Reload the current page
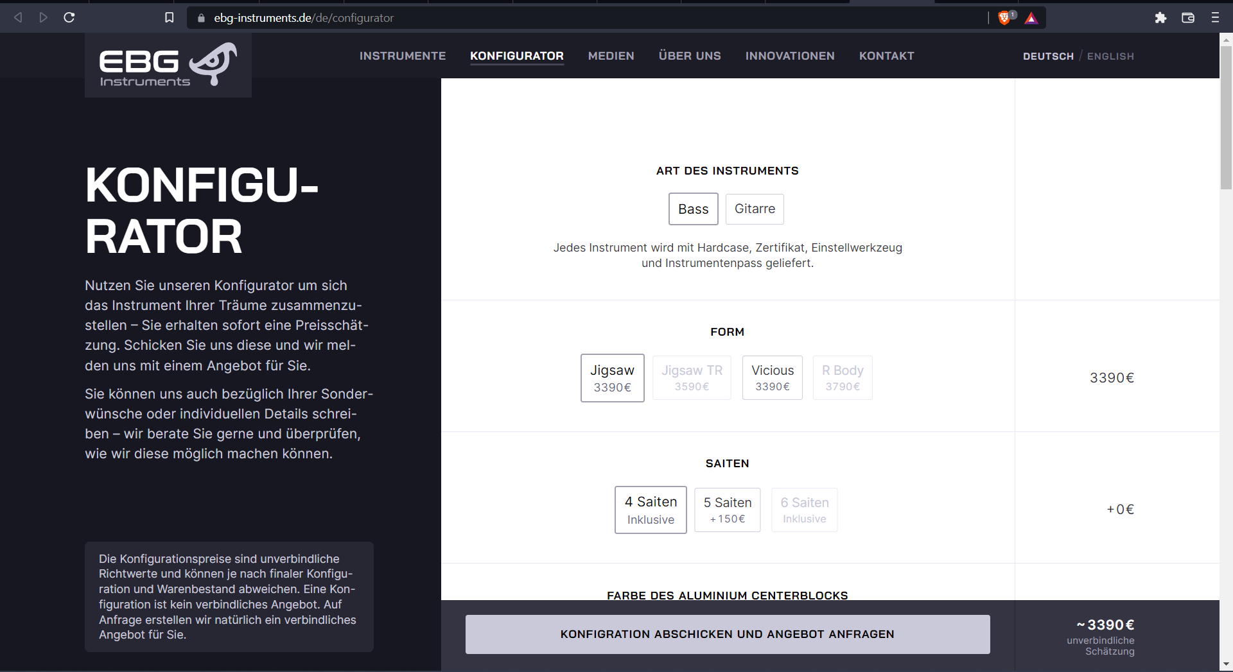The height and width of the screenshot is (672, 1233). pyautogui.click(x=69, y=17)
